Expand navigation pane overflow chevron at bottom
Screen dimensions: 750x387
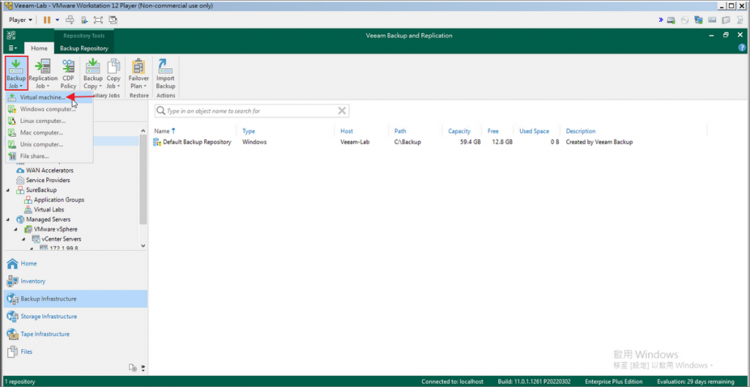tap(143, 368)
